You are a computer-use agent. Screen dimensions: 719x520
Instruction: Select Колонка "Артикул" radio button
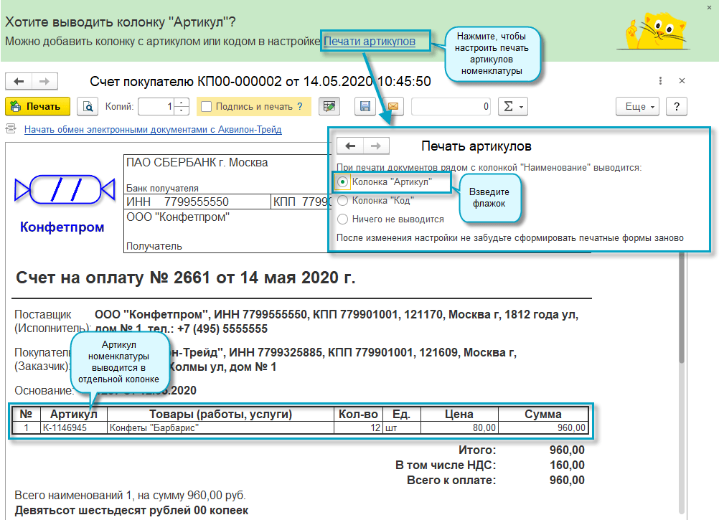pos(342,182)
